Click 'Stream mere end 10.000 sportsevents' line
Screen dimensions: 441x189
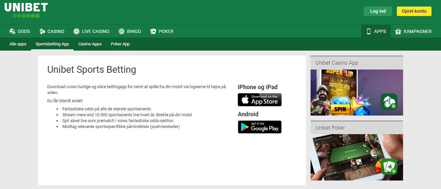[x=127, y=115]
